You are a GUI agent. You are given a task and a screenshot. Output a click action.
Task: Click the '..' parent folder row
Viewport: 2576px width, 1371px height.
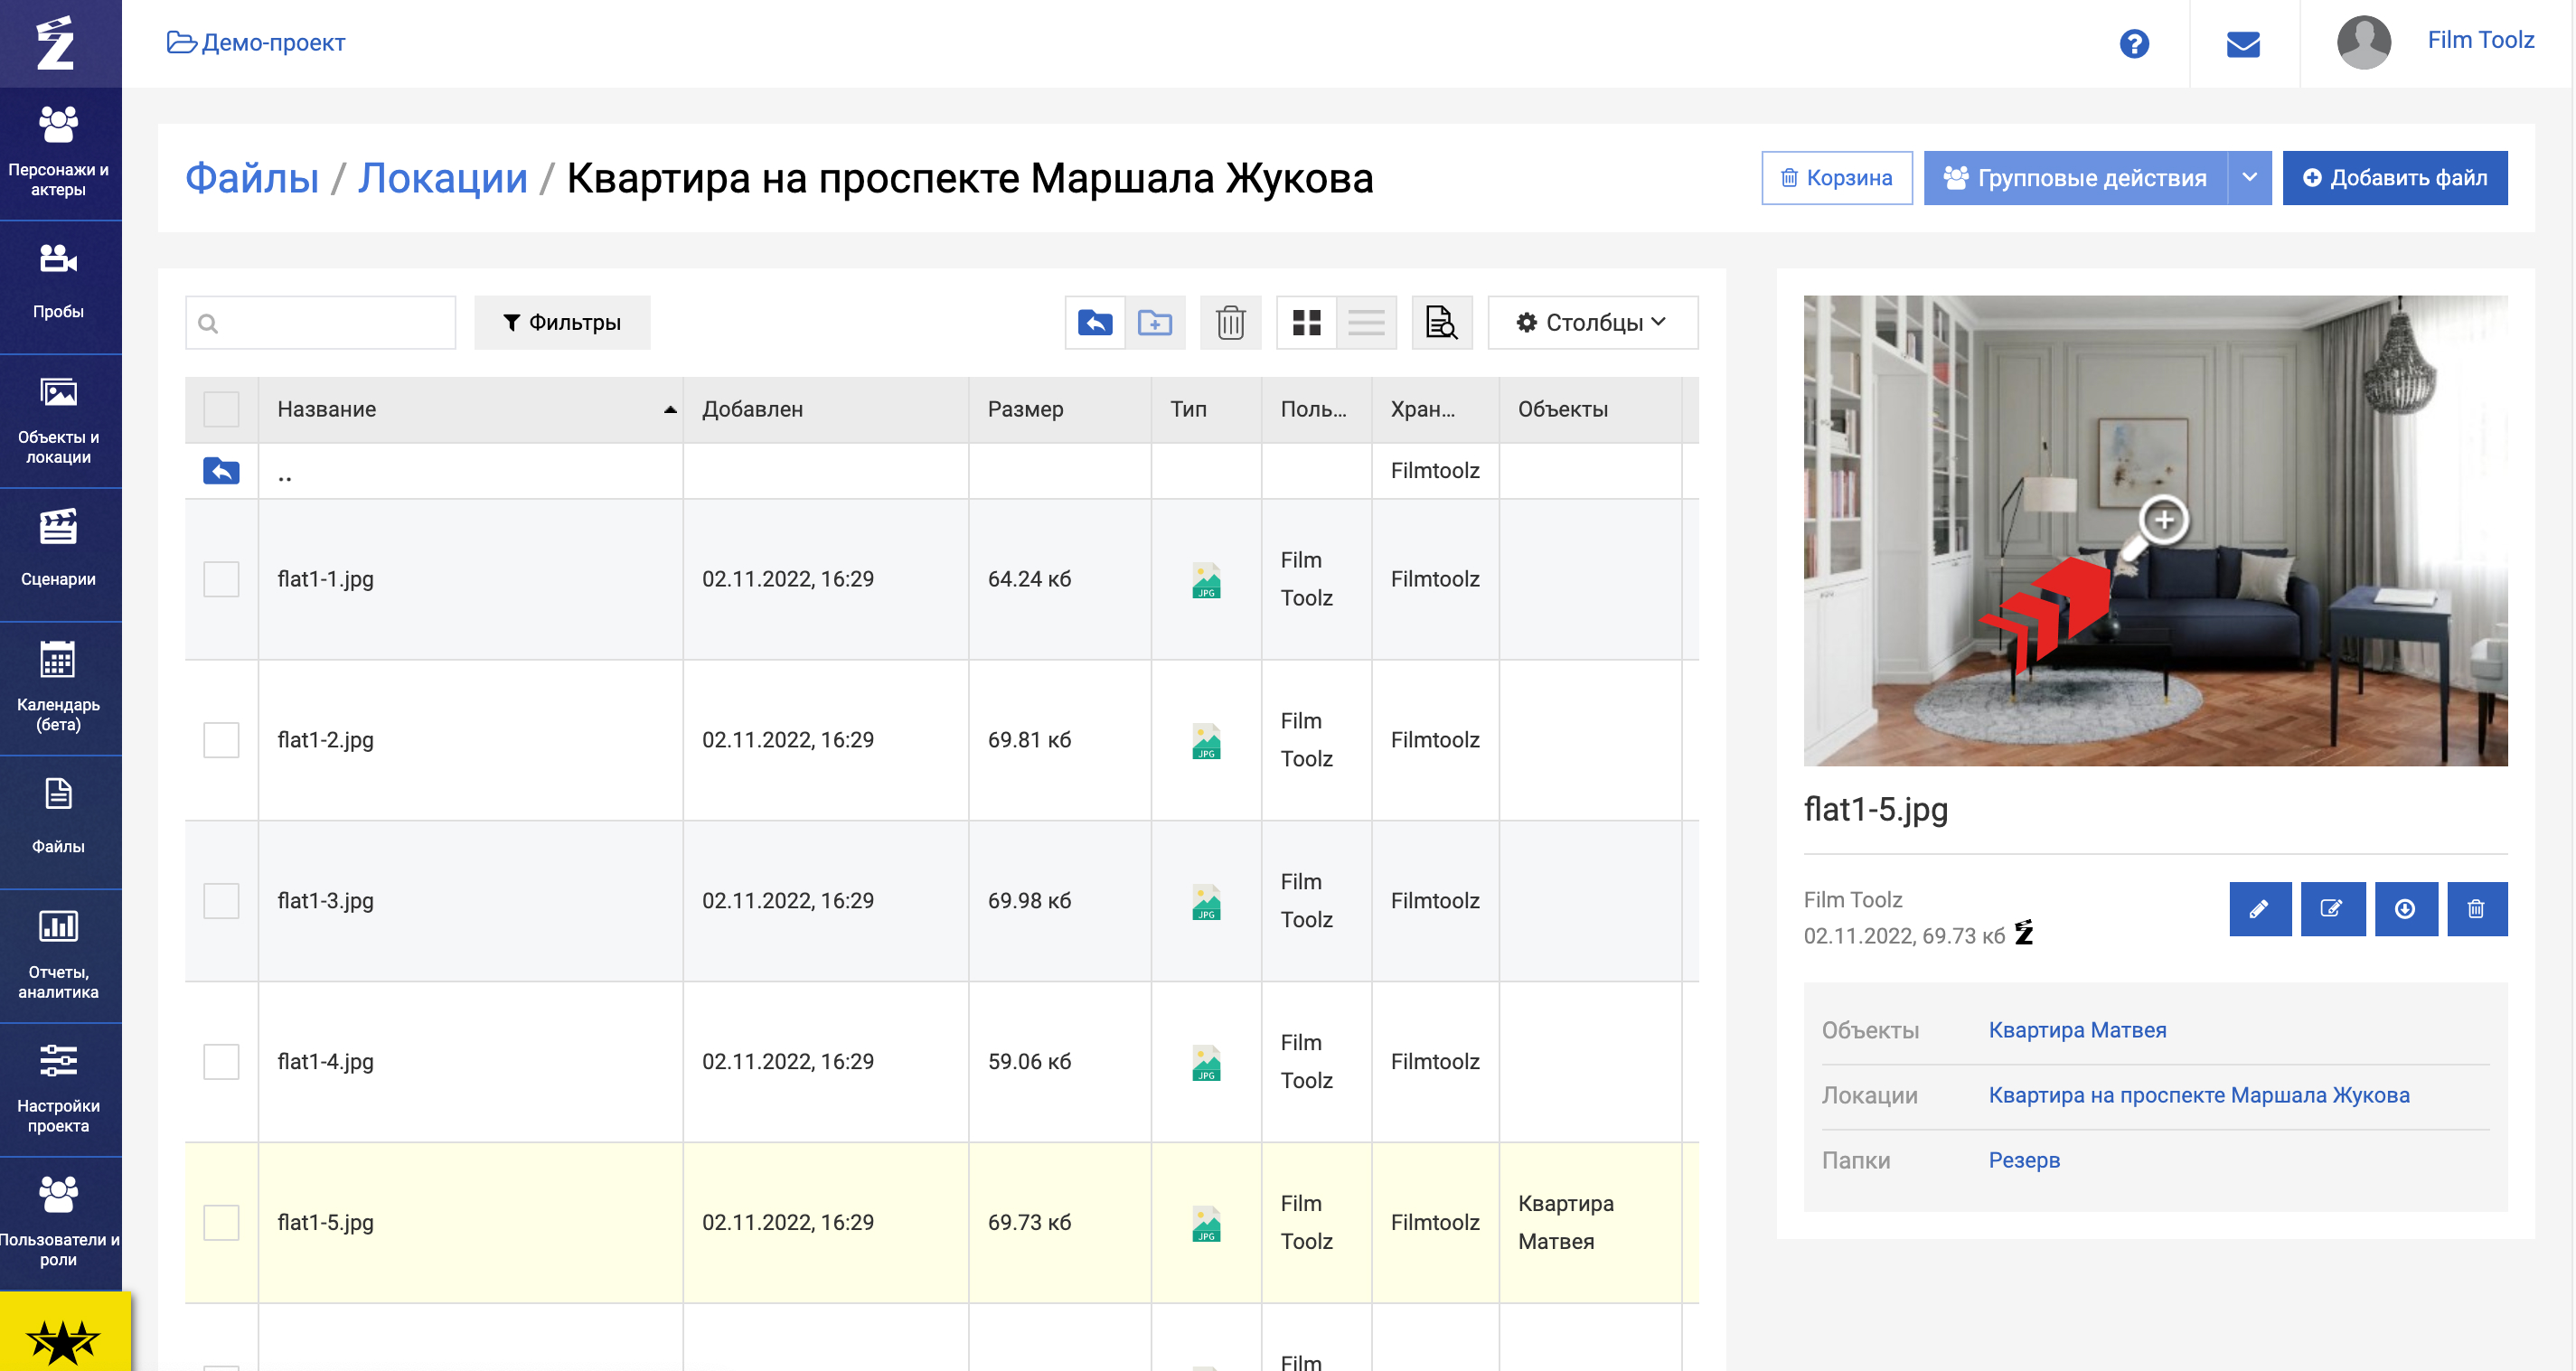(942, 471)
